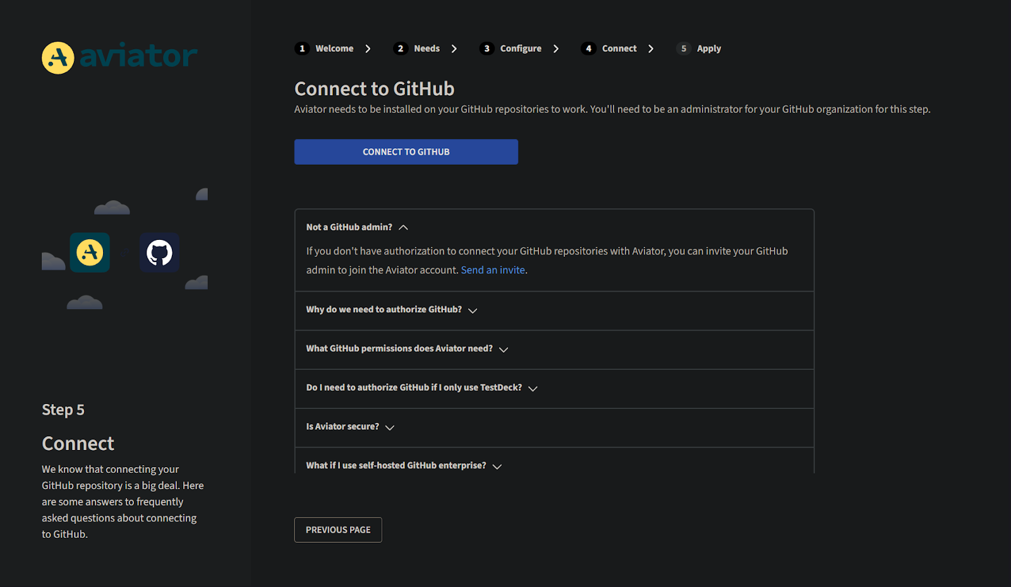Click the chevron after Configure step

pyautogui.click(x=556, y=49)
